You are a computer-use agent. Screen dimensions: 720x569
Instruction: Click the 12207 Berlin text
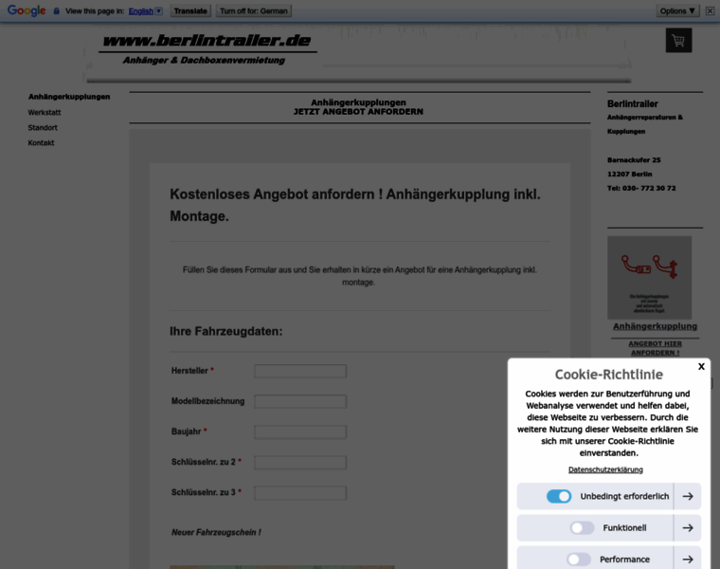pos(630,174)
